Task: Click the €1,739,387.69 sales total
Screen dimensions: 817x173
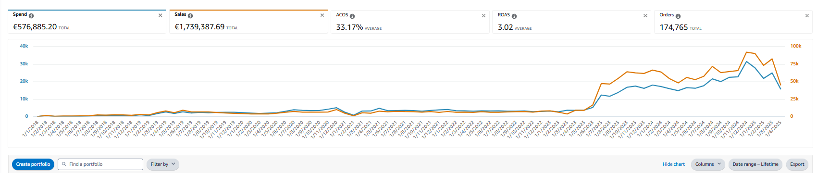Action: click(x=199, y=27)
